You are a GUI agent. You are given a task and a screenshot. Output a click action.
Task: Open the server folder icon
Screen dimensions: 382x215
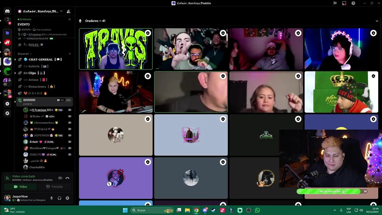(x=7, y=33)
